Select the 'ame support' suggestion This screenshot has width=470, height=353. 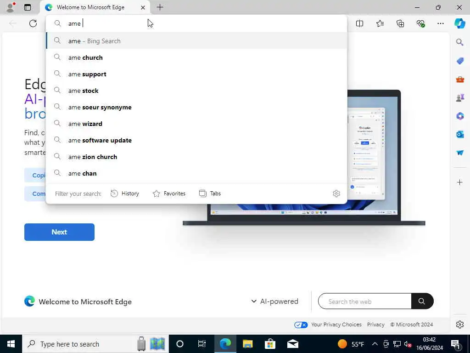click(196, 74)
